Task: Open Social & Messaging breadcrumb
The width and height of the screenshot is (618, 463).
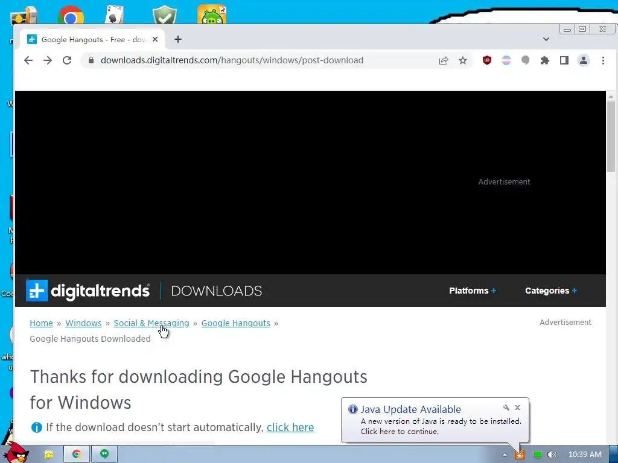Action: click(151, 323)
